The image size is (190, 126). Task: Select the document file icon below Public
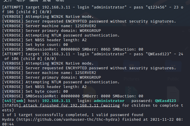tap(174, 94)
